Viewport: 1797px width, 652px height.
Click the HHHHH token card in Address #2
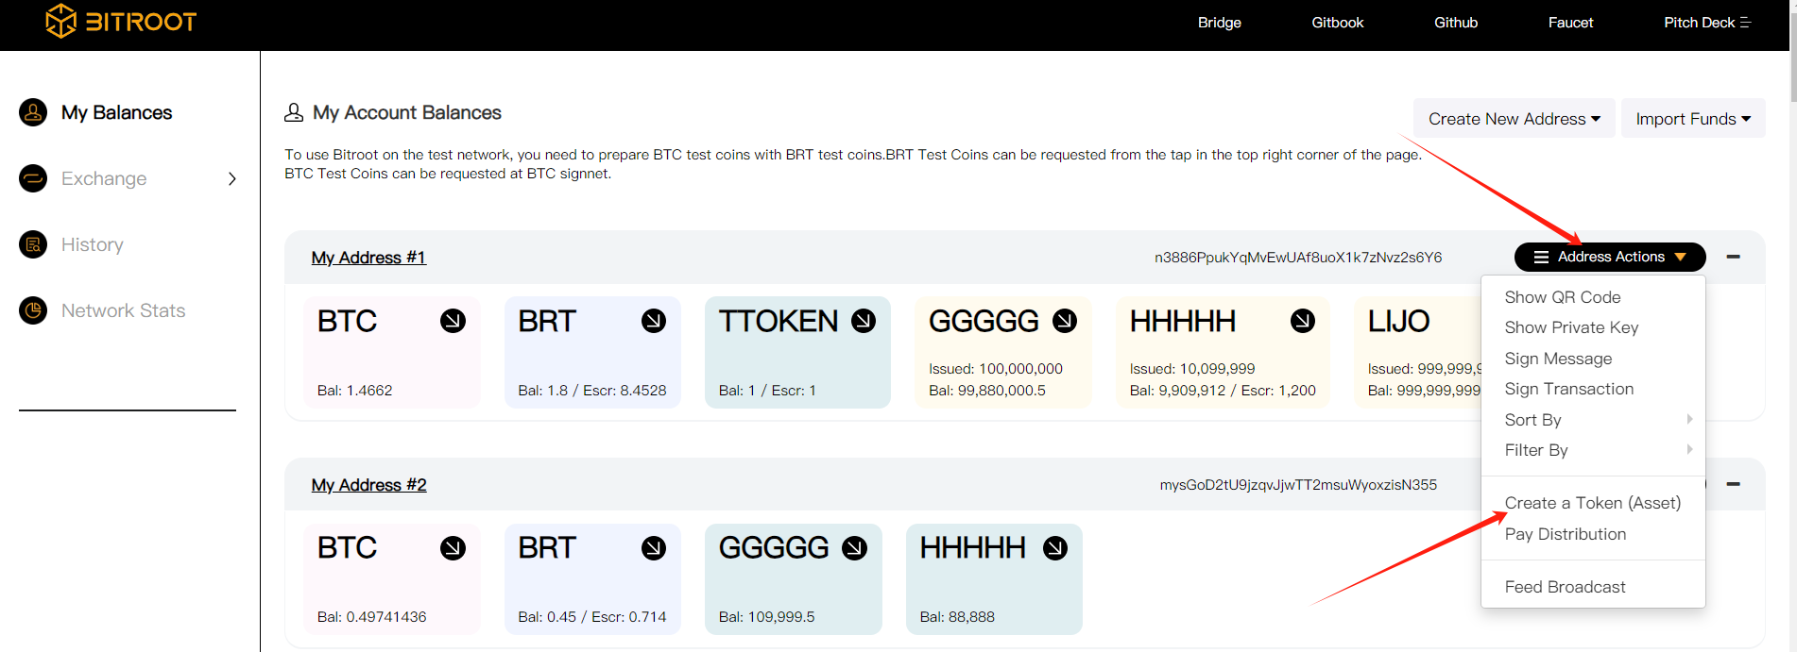click(x=993, y=579)
